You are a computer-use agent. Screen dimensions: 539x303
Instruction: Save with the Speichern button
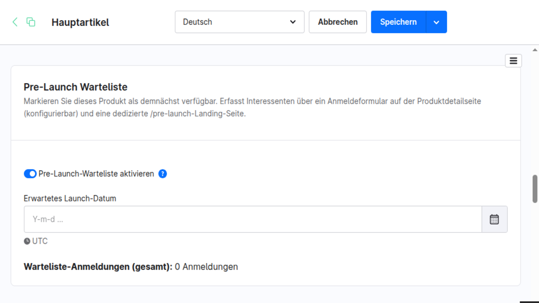[398, 22]
